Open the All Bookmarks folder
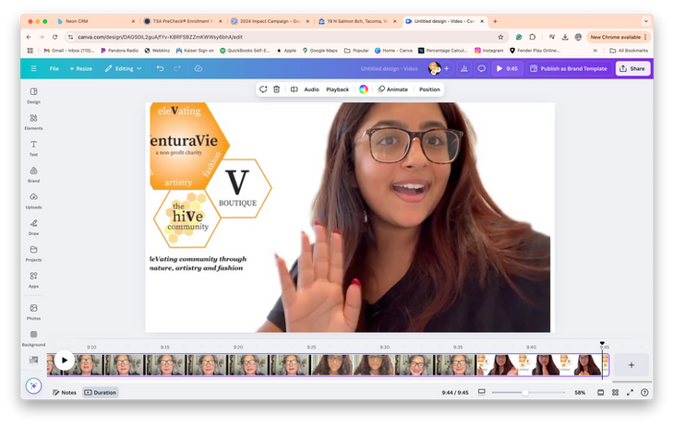The image size is (674, 426). [629, 50]
